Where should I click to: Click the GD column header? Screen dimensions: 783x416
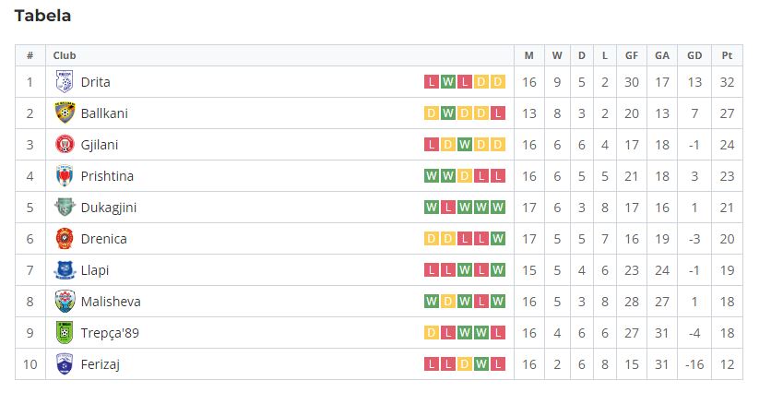[x=694, y=55]
